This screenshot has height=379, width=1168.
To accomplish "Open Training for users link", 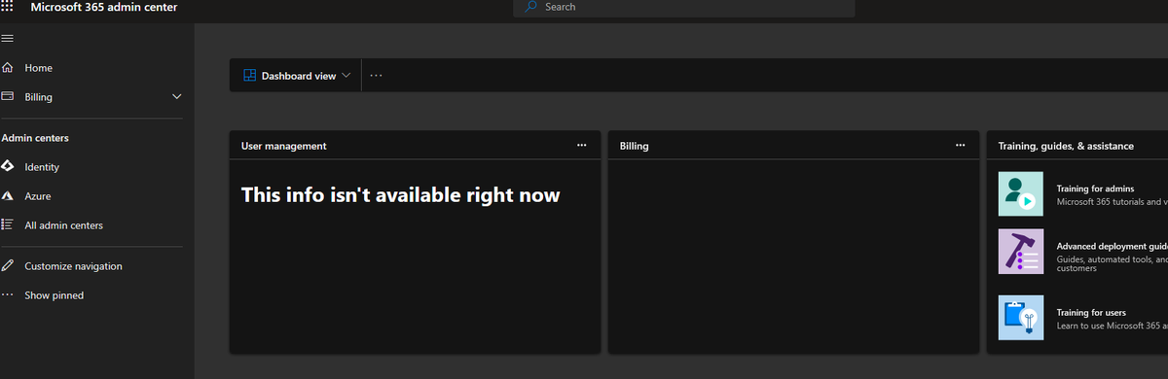I will (1091, 313).
